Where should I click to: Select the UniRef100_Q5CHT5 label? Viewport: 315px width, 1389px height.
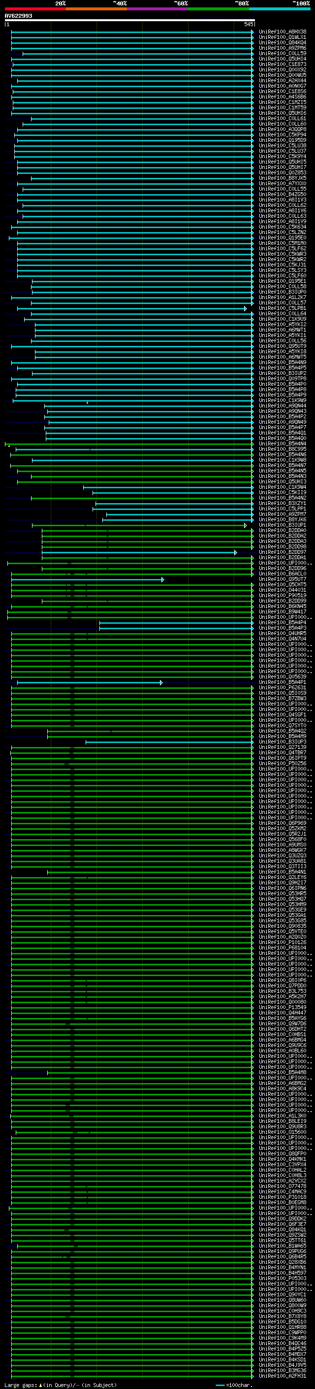coord(282,585)
